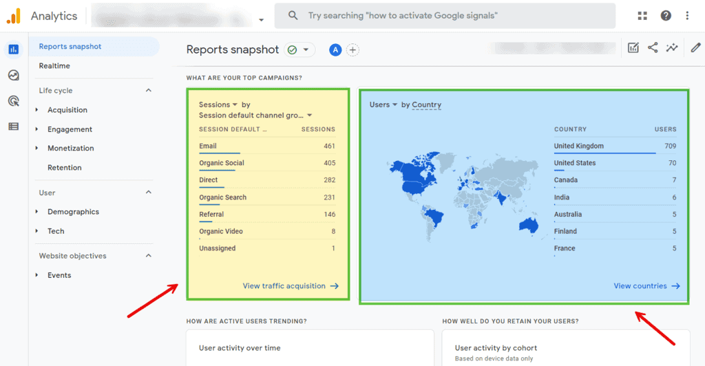Collapse the Website objectives section
Screen dimensions: 705x366
(149, 255)
